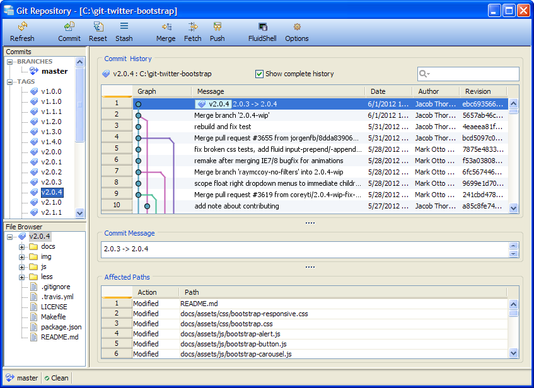Click the Commit Message scroll-down arrow
Image resolution: width=534 pixels, height=388 pixels.
514,254
